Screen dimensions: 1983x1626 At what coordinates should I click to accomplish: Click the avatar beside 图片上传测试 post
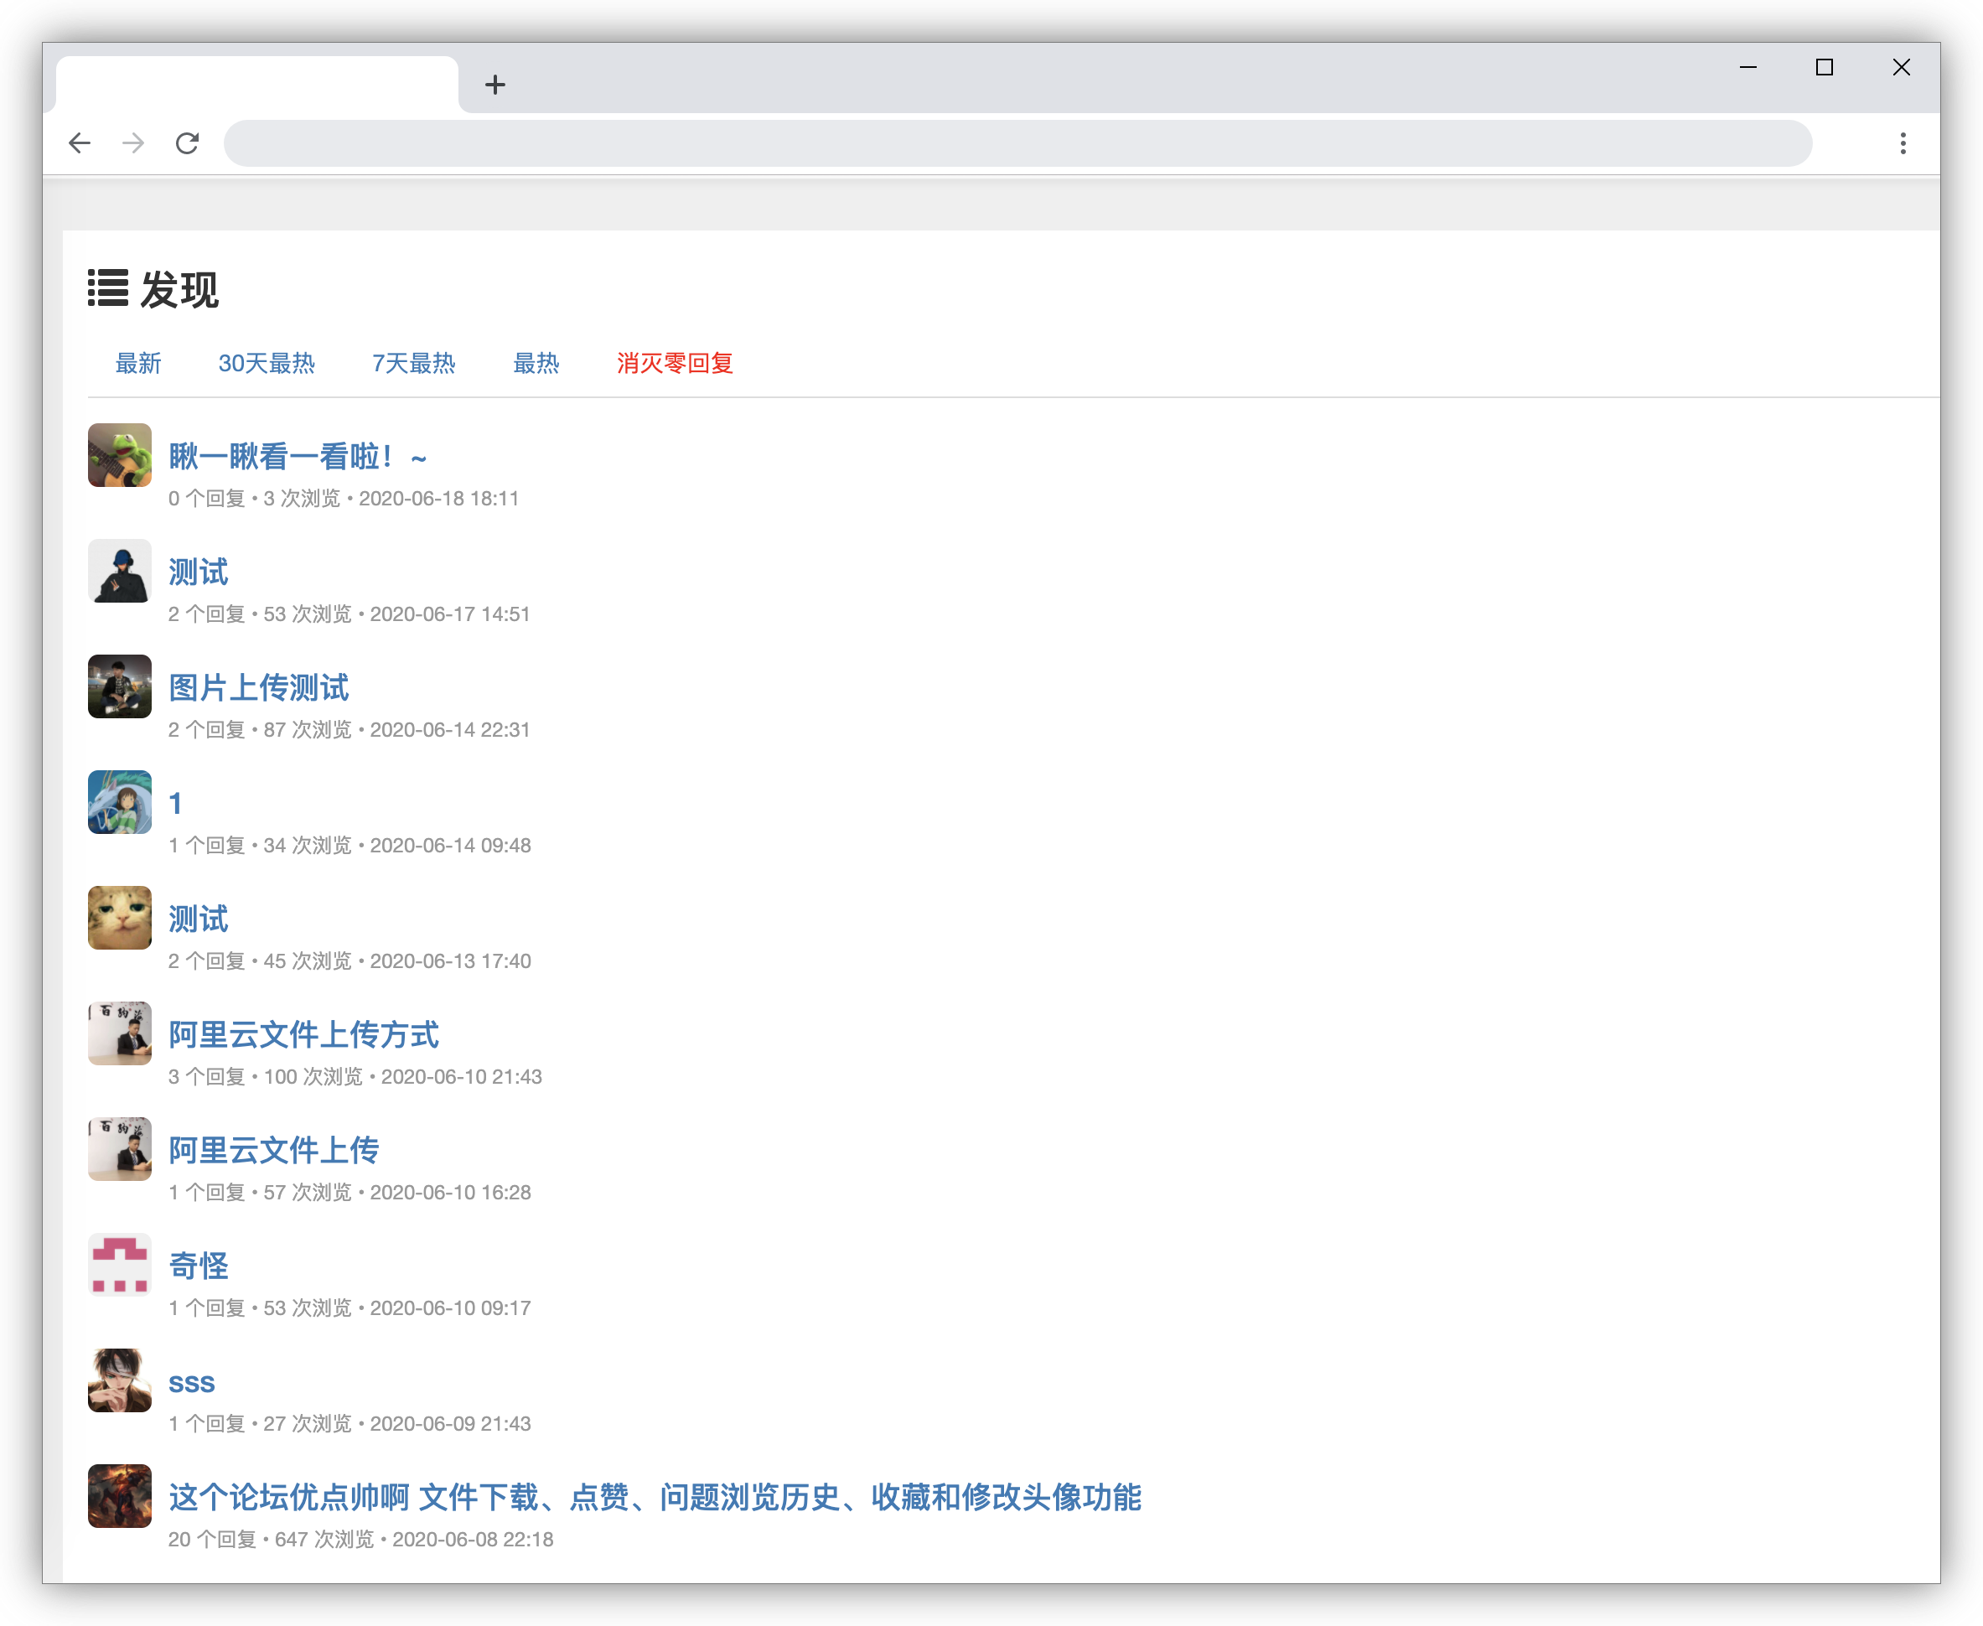point(119,686)
